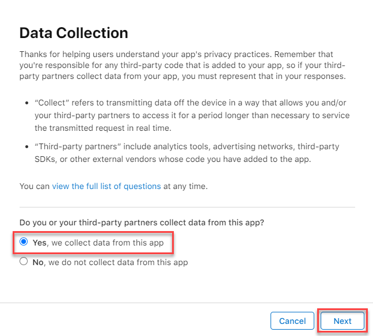Image resolution: width=373 pixels, height=336 pixels.
Task: Click the bullet dot before "Collect"
Action: [x=28, y=103]
